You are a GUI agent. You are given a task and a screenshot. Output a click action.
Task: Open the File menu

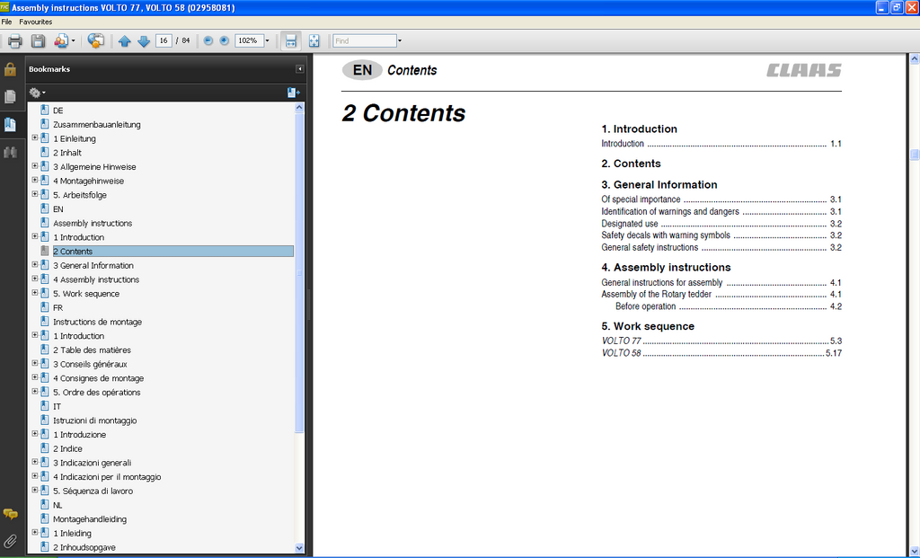pyautogui.click(x=7, y=22)
